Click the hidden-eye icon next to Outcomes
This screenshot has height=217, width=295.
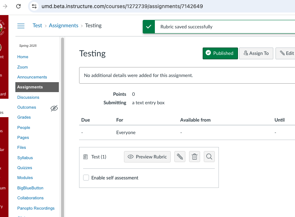54,108
